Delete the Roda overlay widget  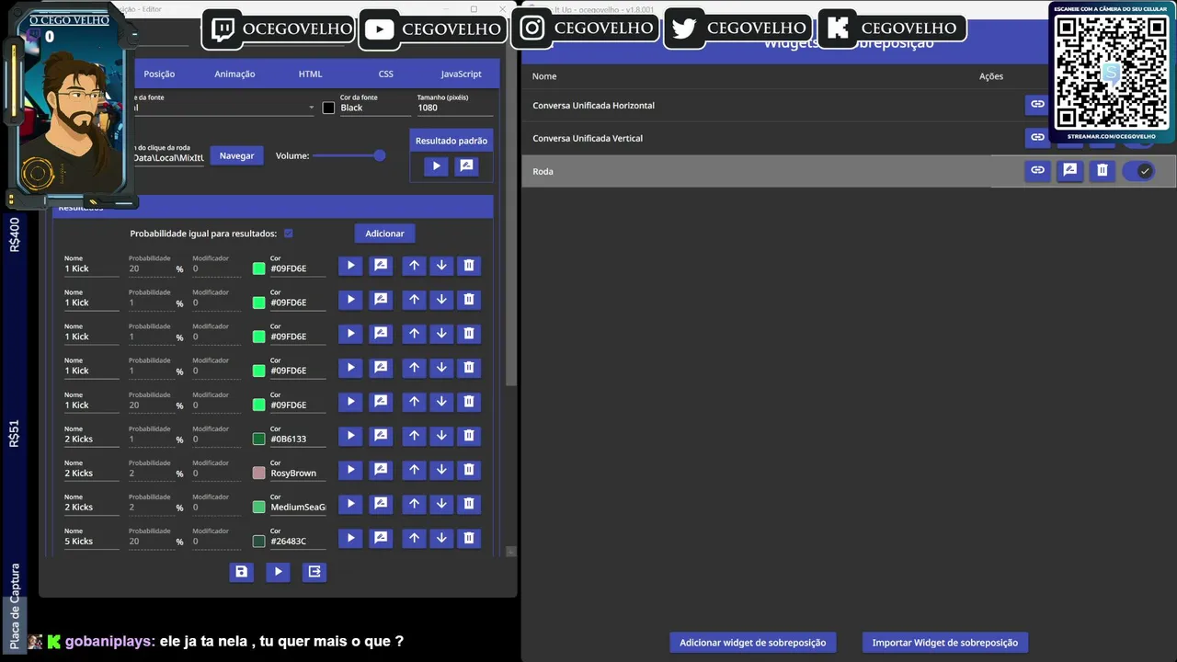click(1102, 170)
